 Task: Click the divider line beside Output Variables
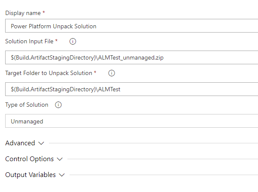click(x=164, y=175)
